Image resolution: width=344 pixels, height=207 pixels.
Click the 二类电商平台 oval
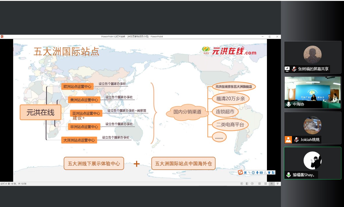coord(230,125)
